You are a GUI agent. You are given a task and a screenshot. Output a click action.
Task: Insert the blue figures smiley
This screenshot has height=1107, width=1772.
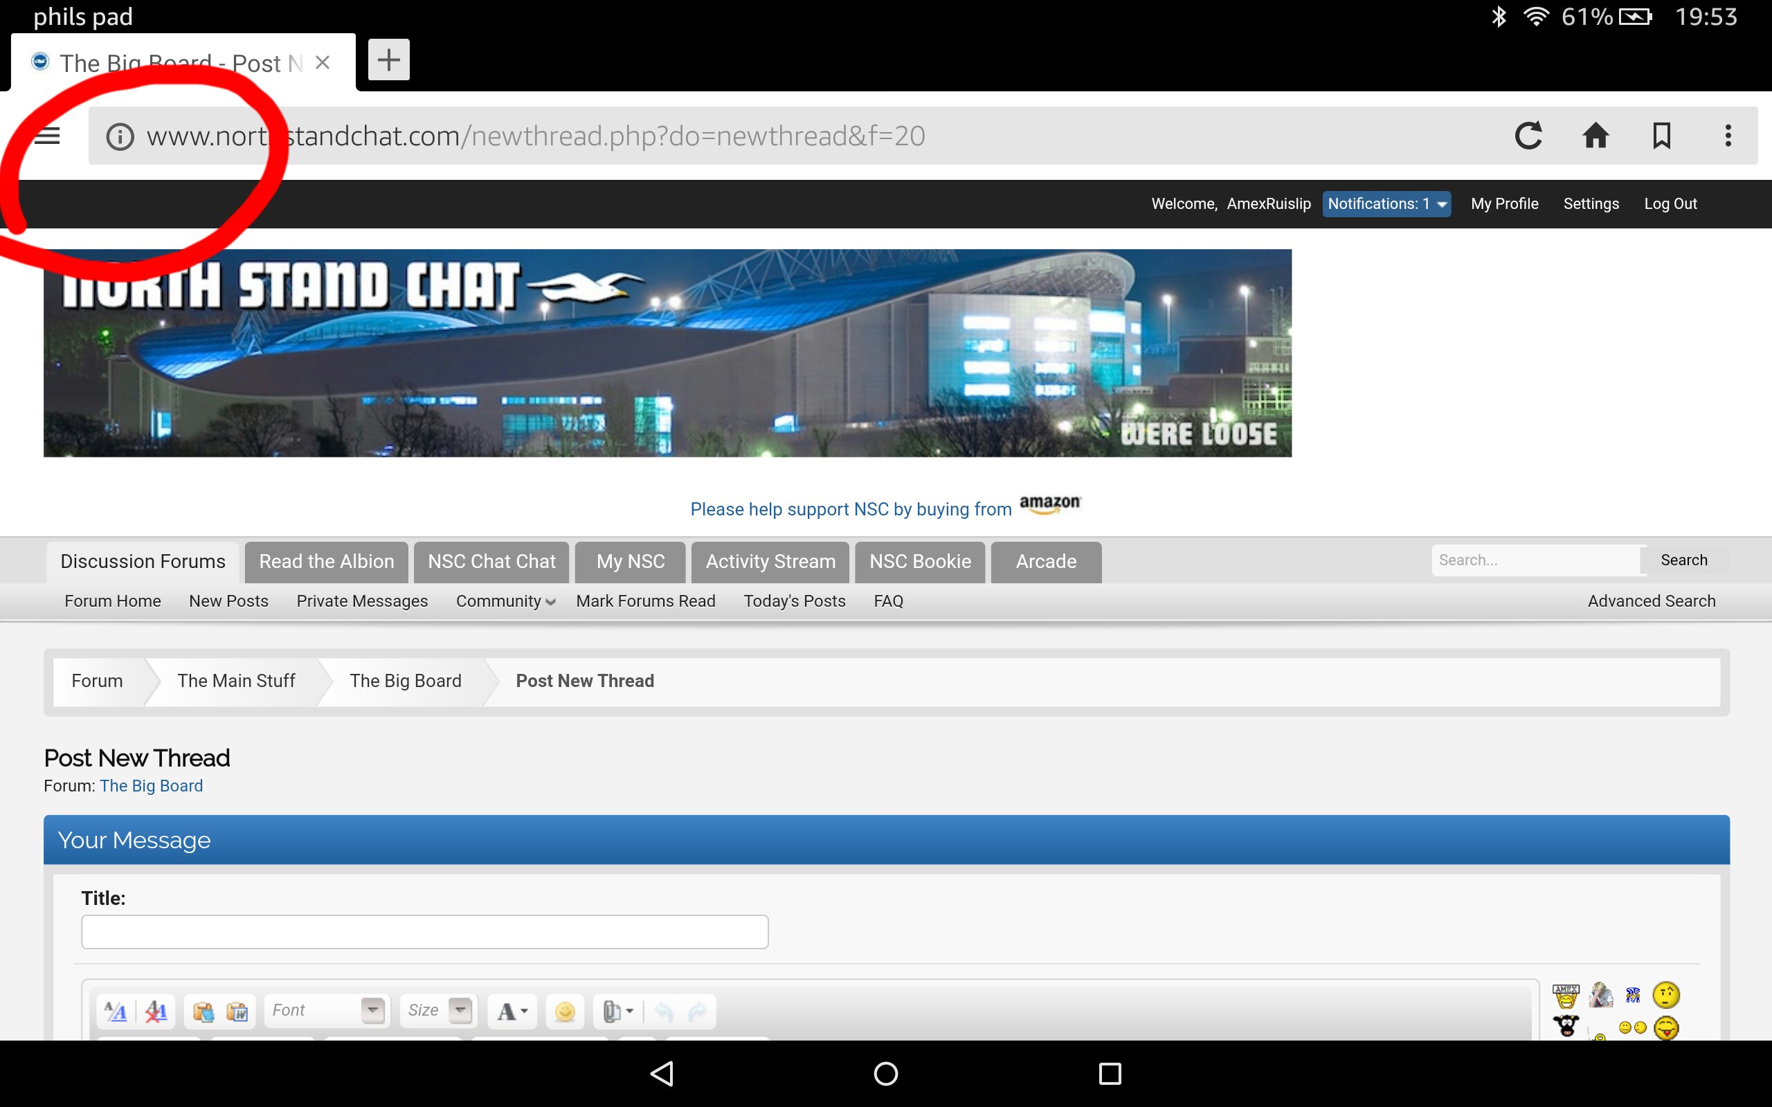click(1633, 995)
